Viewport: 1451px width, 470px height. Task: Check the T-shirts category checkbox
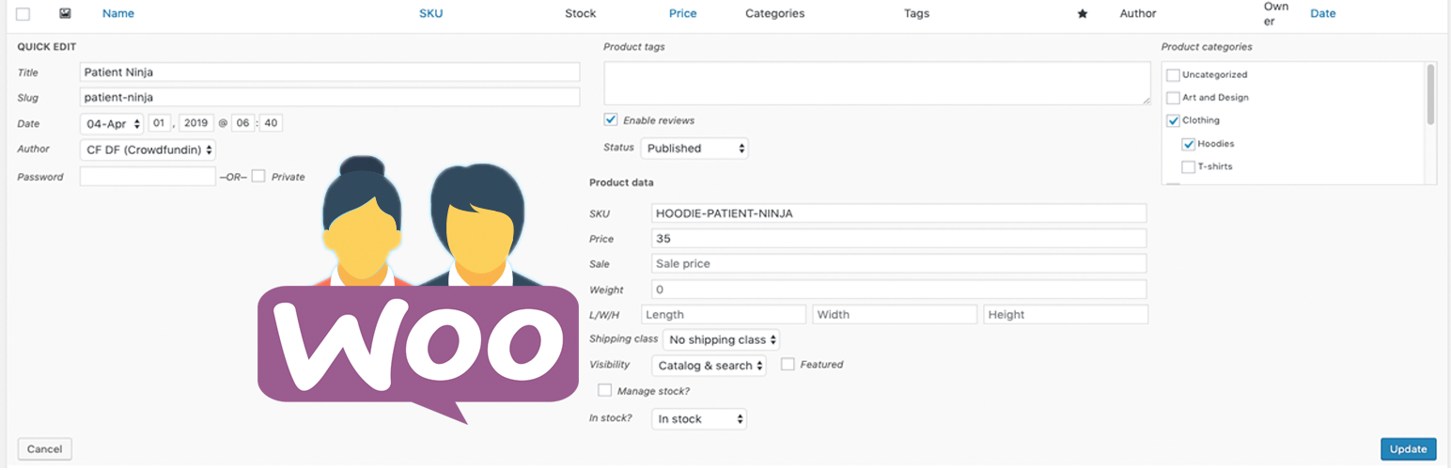(x=1189, y=166)
